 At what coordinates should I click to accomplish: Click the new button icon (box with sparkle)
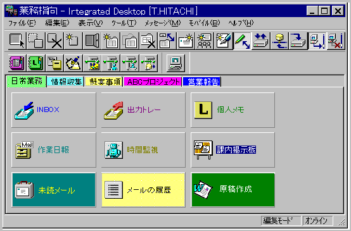(73, 41)
